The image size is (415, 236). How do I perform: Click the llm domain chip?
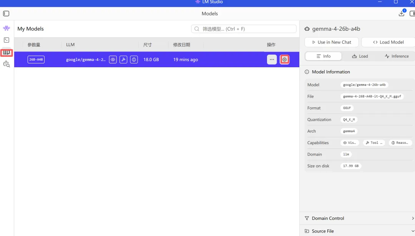(x=346, y=154)
